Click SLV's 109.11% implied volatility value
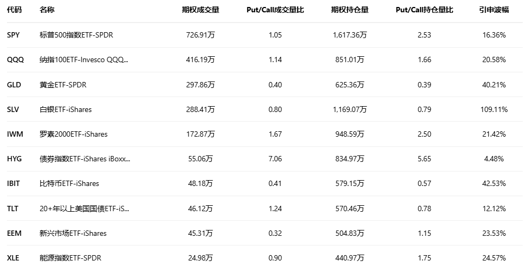 (494, 109)
